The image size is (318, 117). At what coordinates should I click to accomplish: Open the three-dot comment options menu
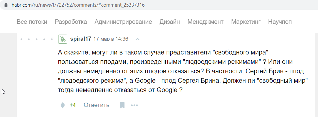pos(135,105)
